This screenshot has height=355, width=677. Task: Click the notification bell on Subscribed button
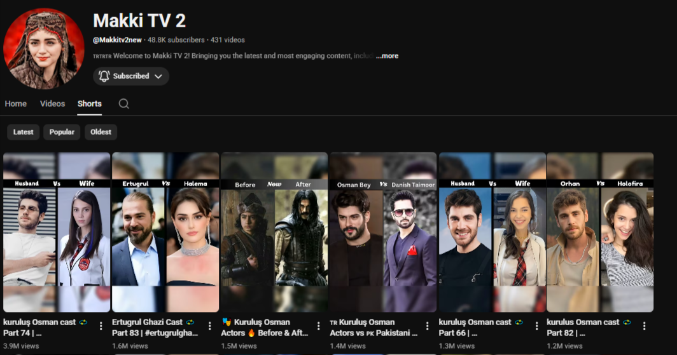pyautogui.click(x=104, y=76)
